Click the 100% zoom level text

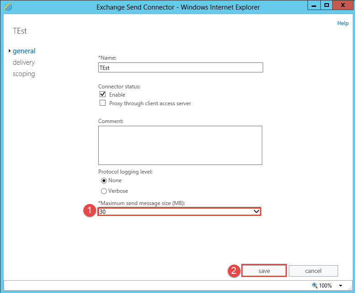[x=325, y=286]
